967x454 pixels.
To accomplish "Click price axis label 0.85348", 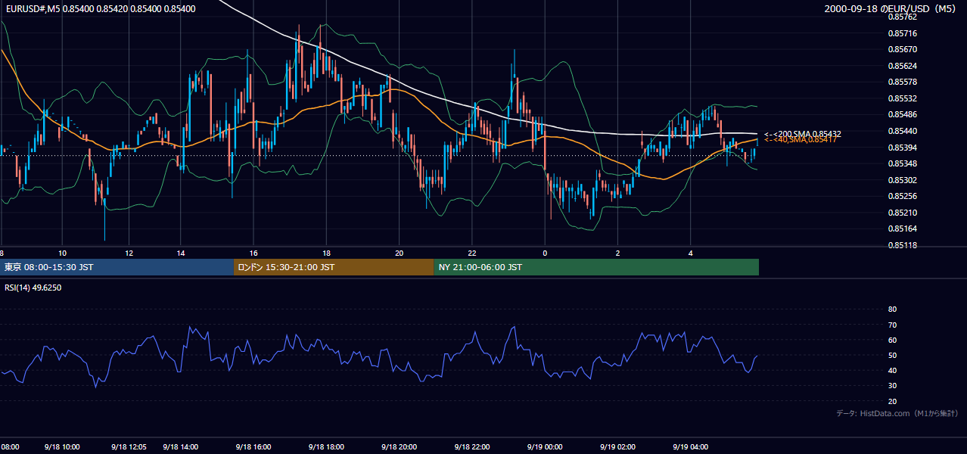I will (903, 163).
